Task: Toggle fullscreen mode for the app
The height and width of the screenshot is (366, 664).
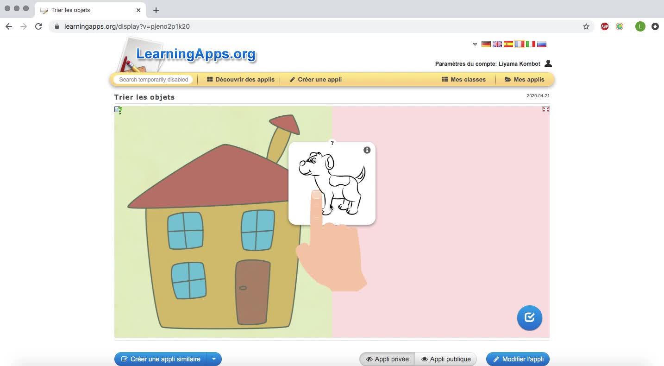Action: (545, 109)
